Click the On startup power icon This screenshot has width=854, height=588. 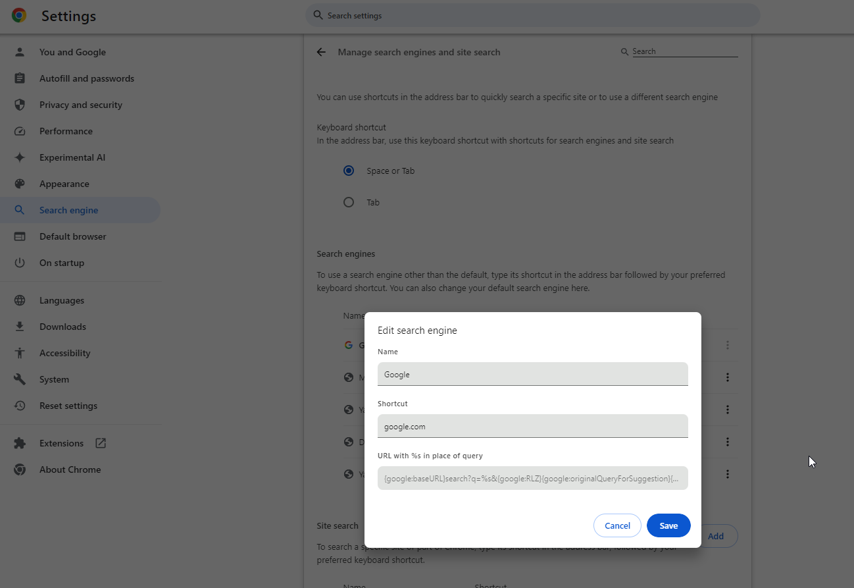pos(20,262)
